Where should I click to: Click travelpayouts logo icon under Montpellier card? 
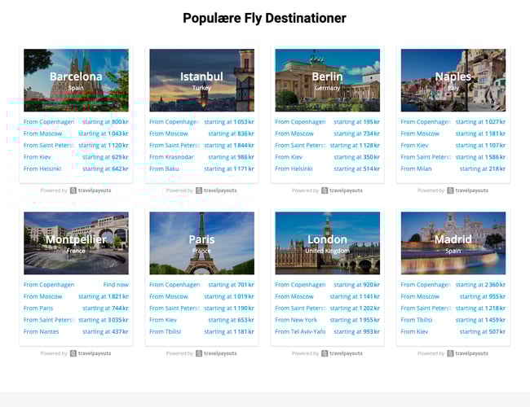[73, 353]
